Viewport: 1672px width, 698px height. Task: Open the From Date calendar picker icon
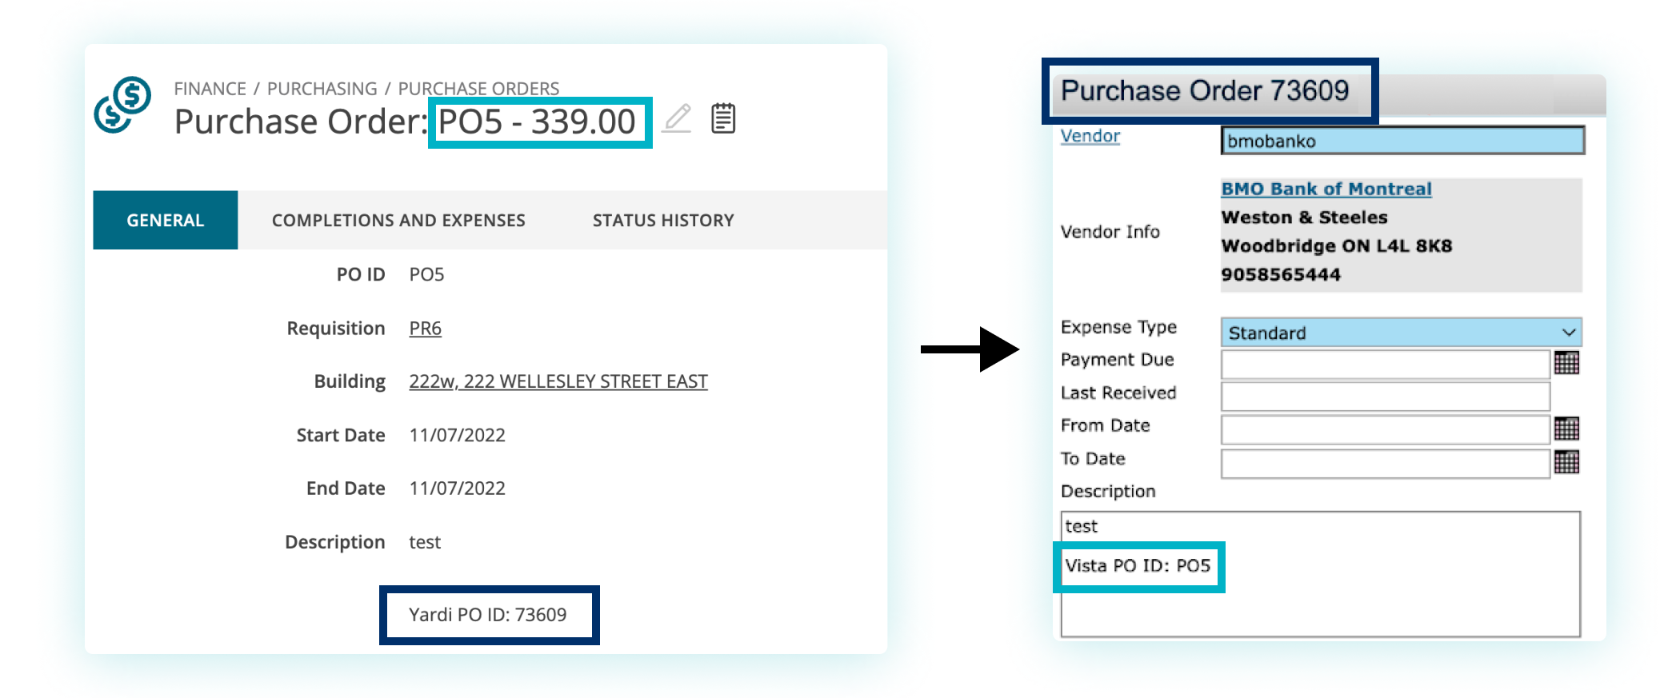click(1566, 429)
